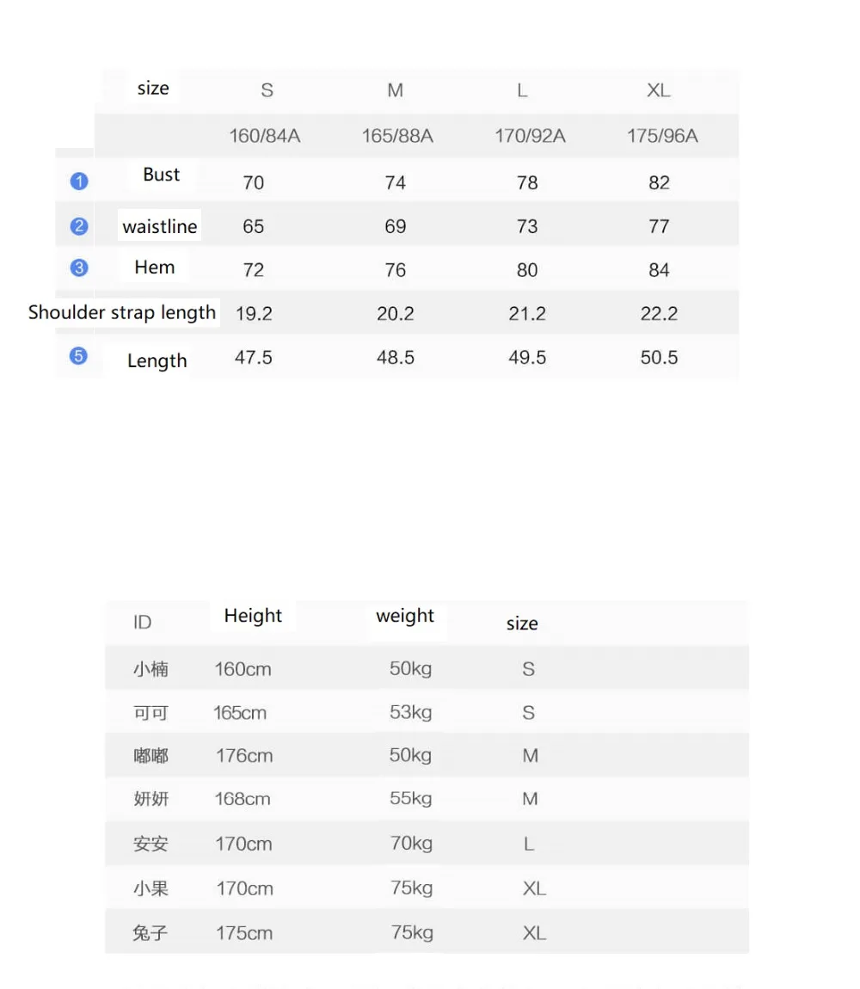Click the blue number 3 Hem marker
This screenshot has width=860, height=989.
click(x=79, y=268)
